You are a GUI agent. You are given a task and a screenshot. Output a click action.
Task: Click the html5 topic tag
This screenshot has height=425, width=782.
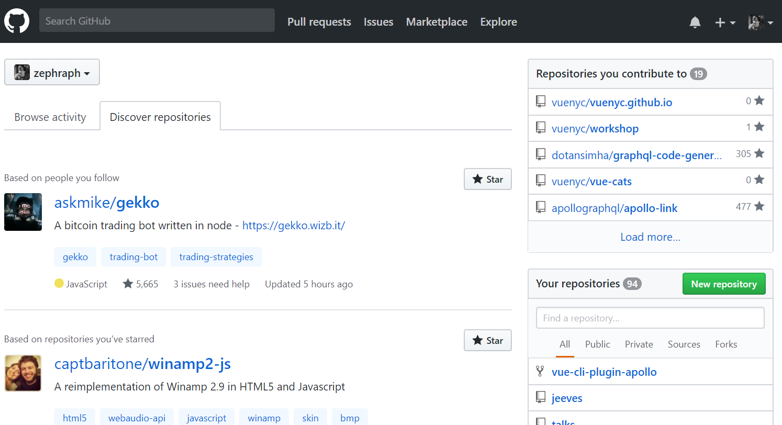(74, 418)
